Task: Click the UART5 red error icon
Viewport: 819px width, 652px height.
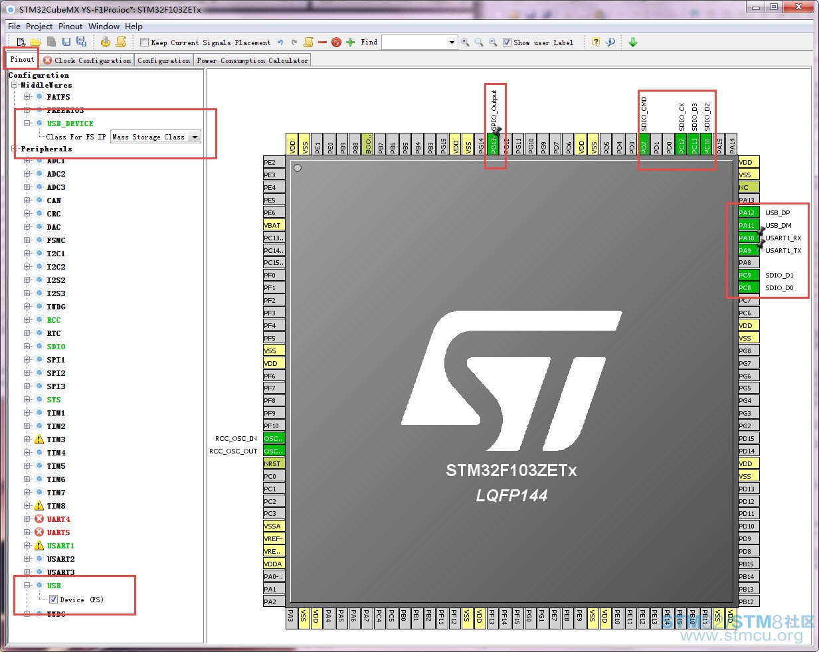Action: (x=39, y=532)
